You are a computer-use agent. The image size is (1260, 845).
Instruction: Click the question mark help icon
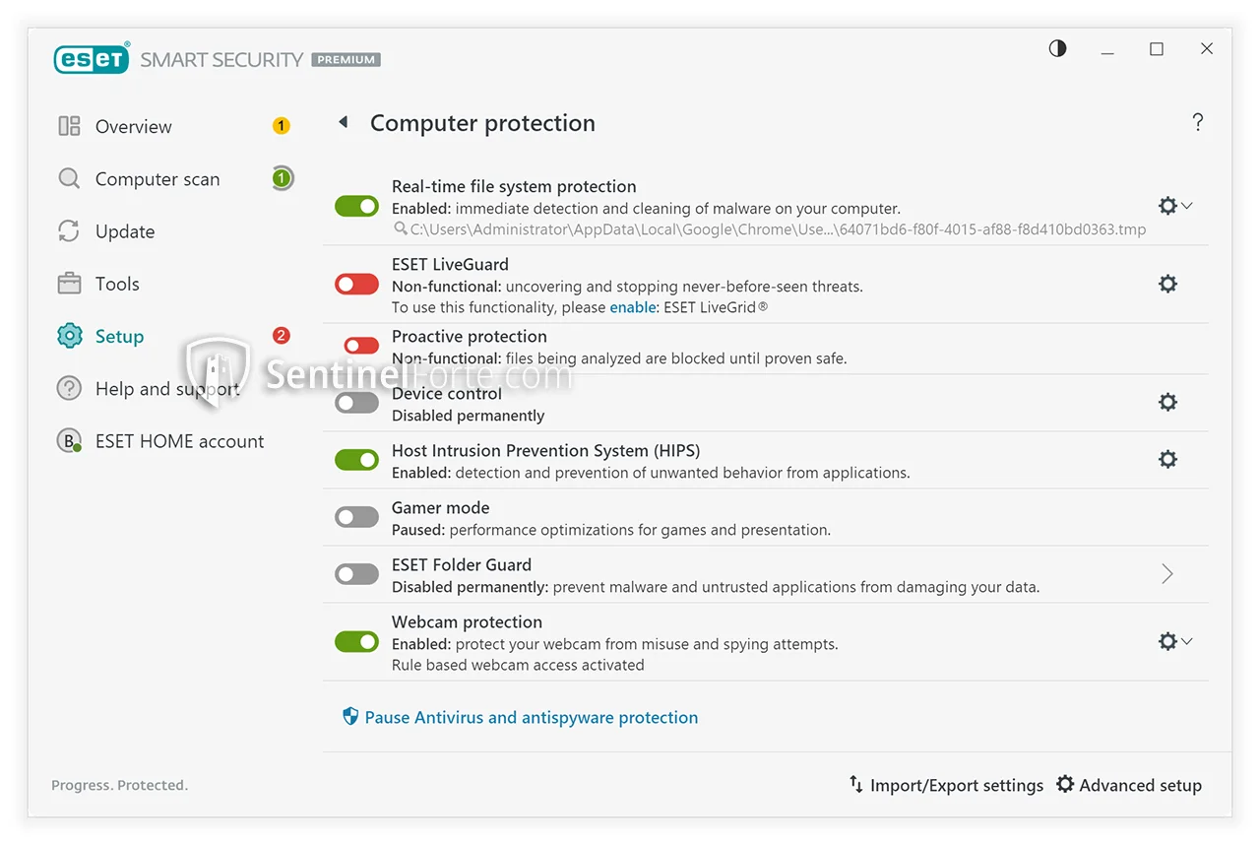point(1197,122)
